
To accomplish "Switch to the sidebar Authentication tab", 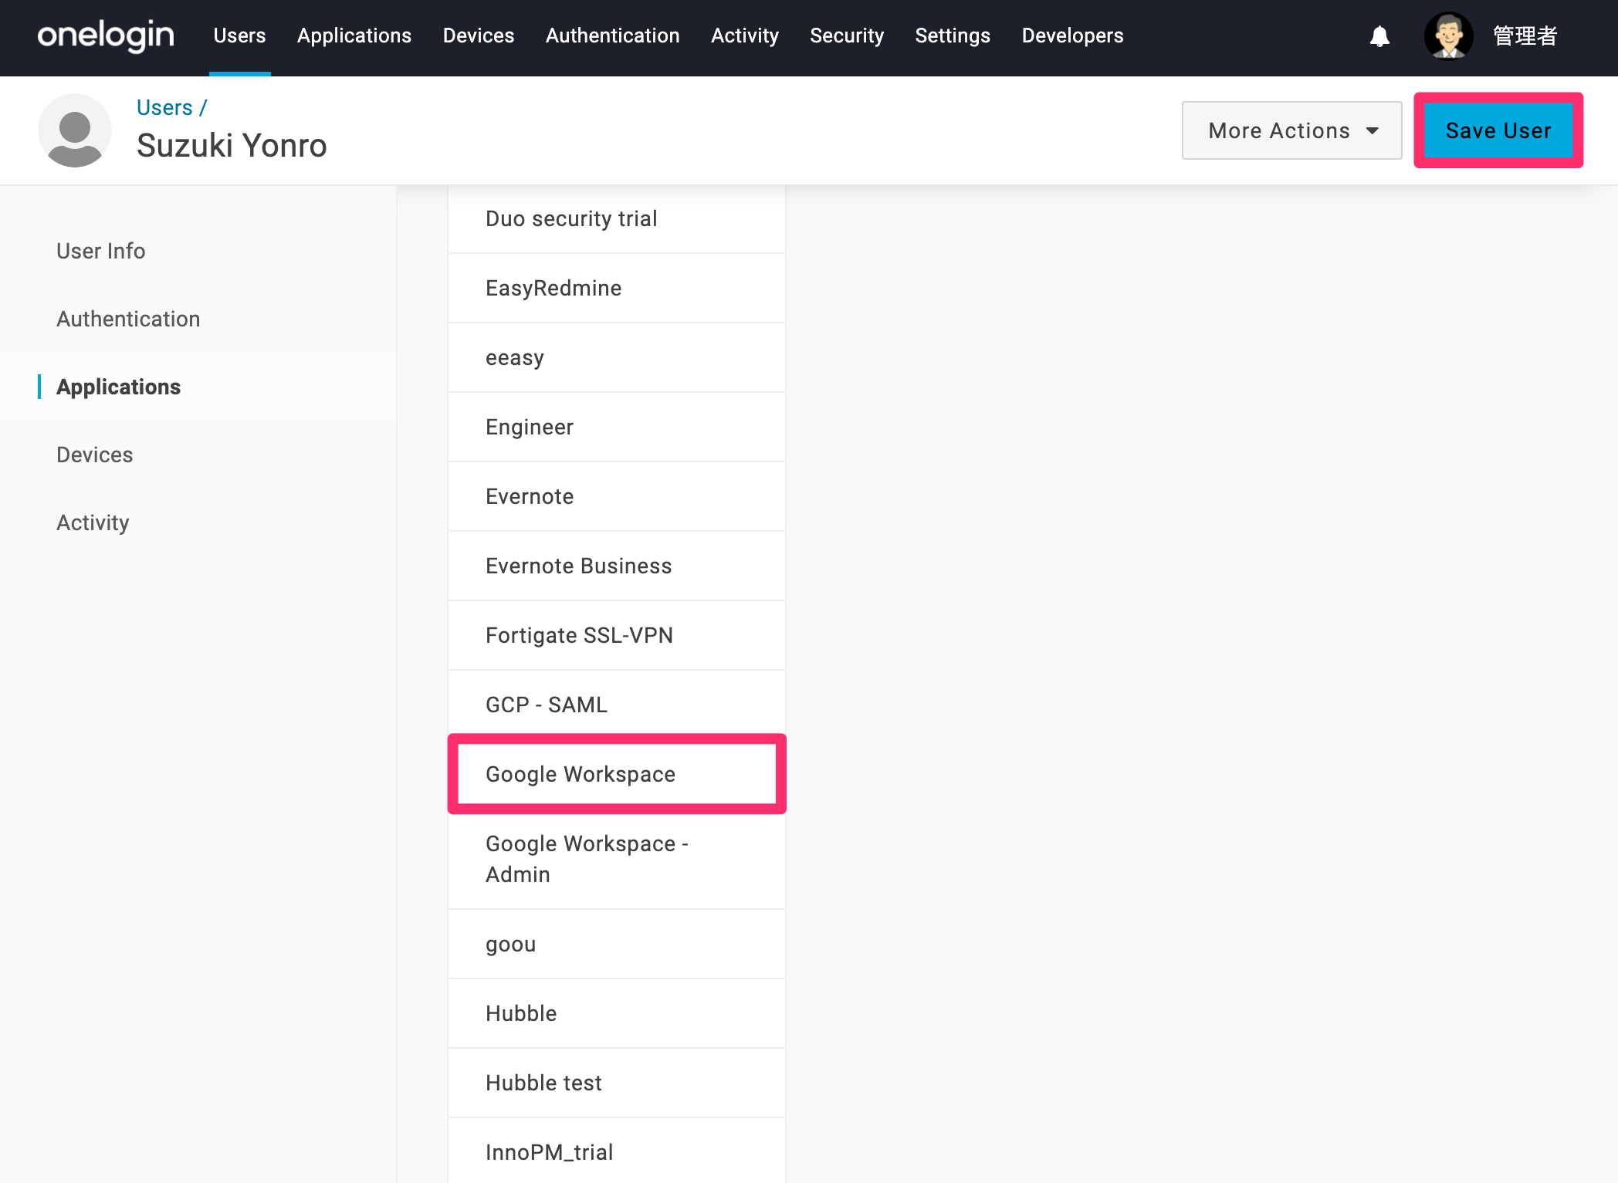I will (128, 319).
